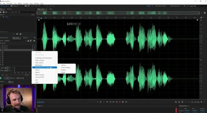Stop playback with the Stop button

(97, 102)
